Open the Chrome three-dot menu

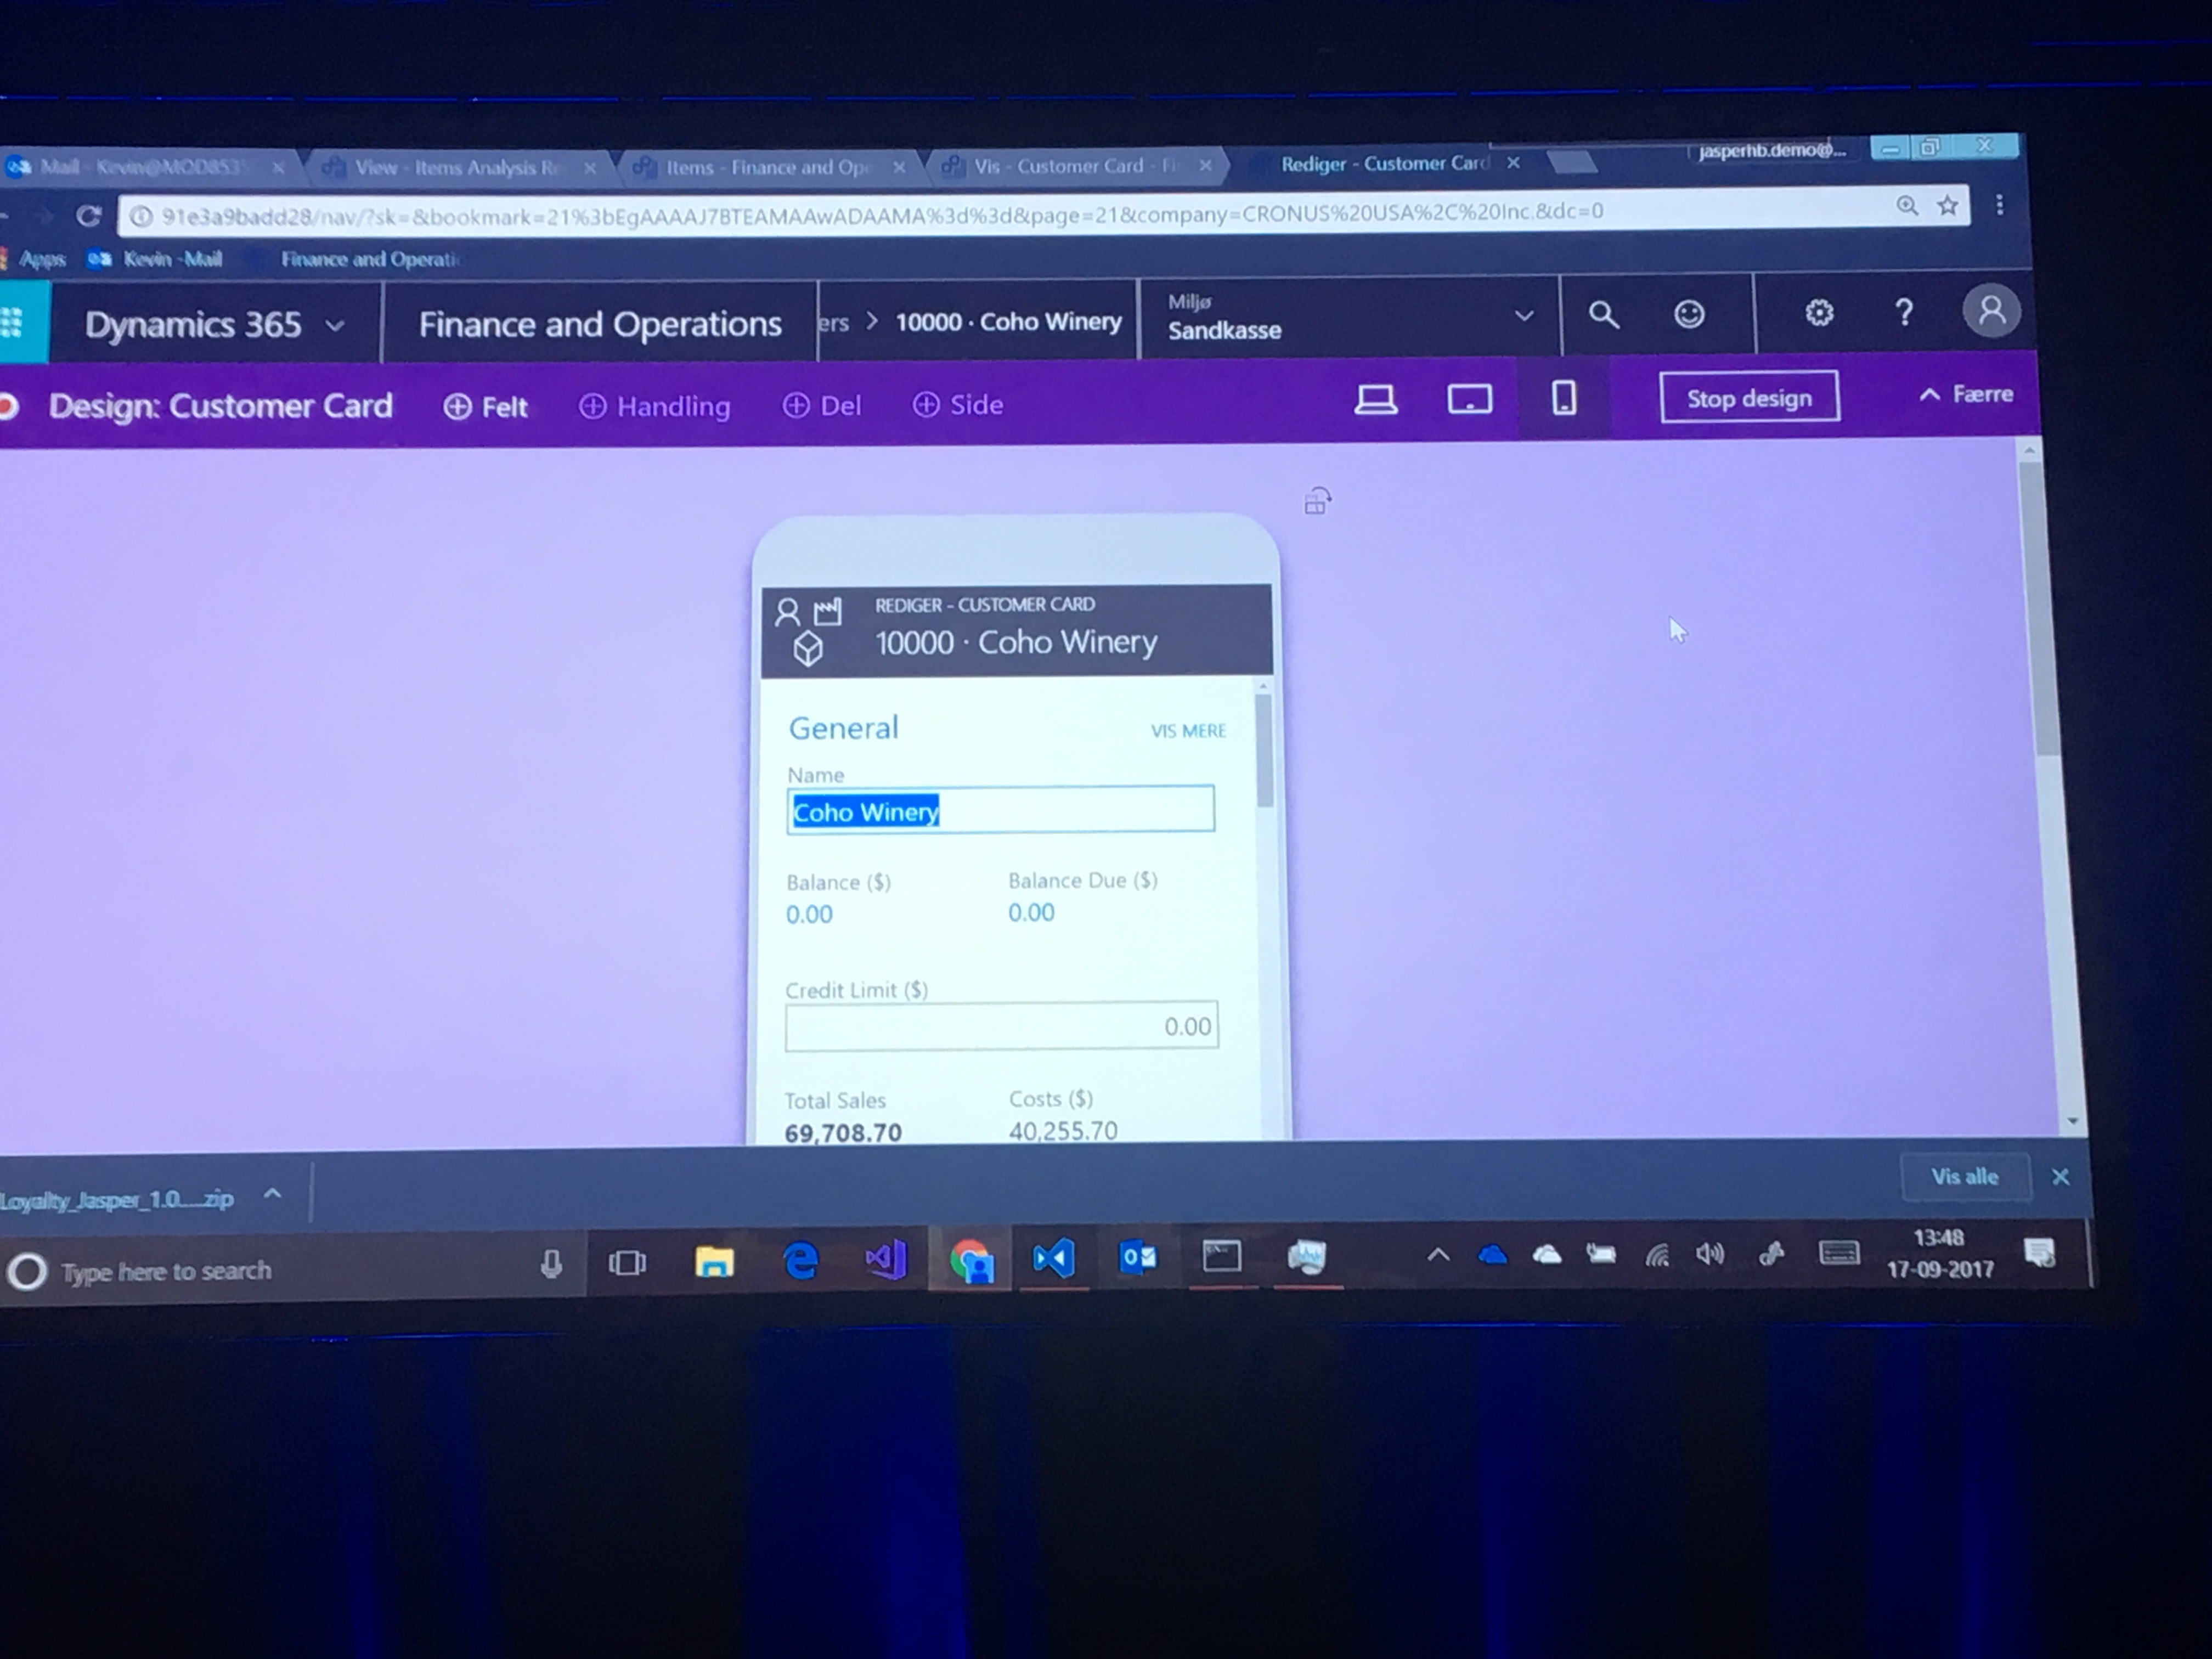(x=1999, y=205)
